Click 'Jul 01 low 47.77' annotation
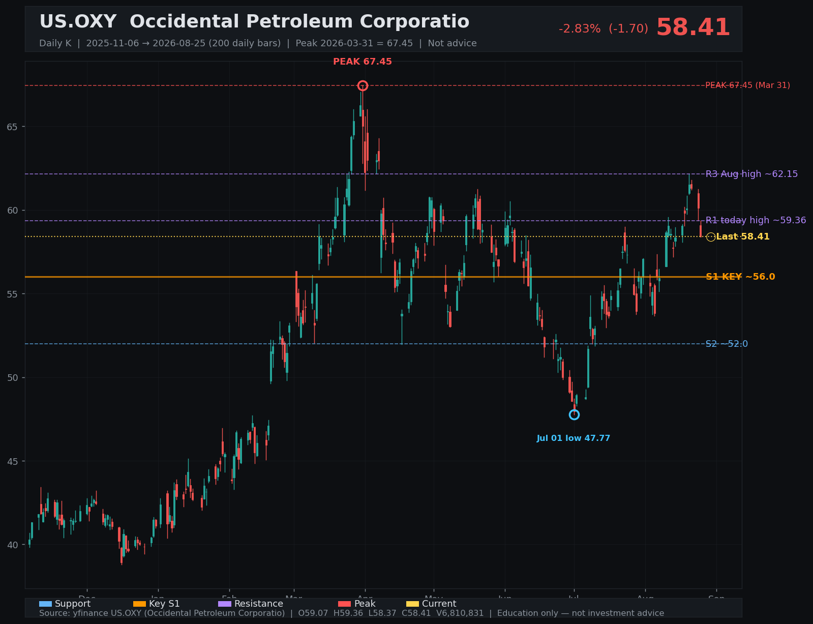 point(574,438)
